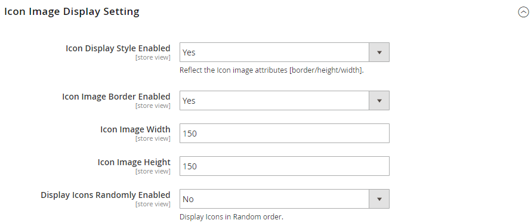Click arrow button of Icon Display Style dropdown
The height and width of the screenshot is (223, 531).
(379, 52)
